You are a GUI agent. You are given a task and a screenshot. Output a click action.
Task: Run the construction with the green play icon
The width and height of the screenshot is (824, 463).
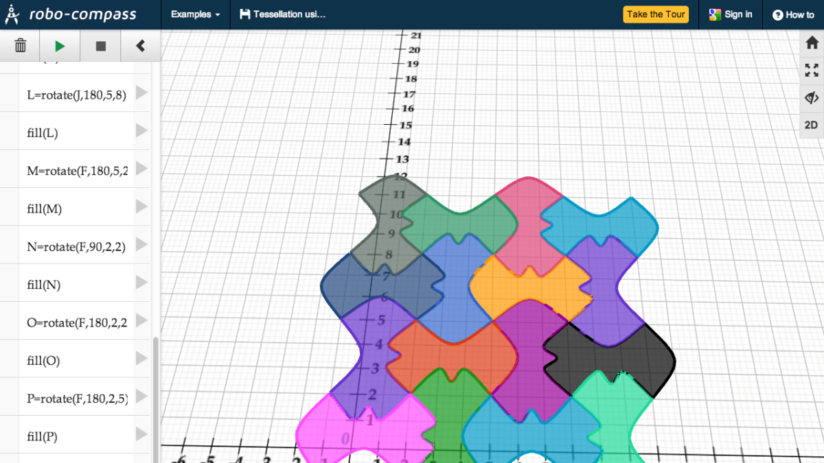[x=60, y=45]
